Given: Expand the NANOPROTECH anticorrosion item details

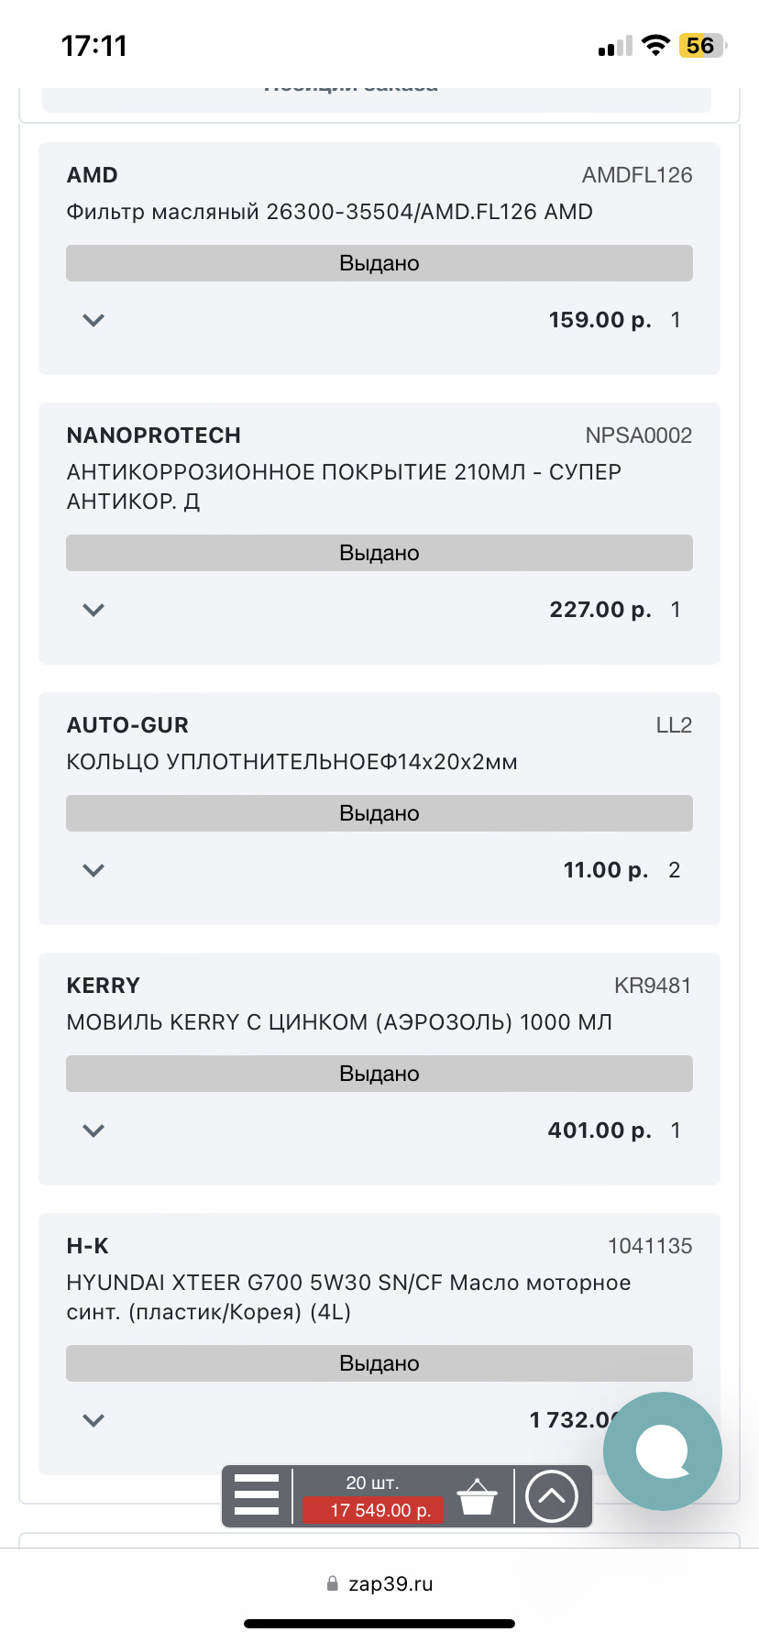Looking at the screenshot, I should (93, 610).
